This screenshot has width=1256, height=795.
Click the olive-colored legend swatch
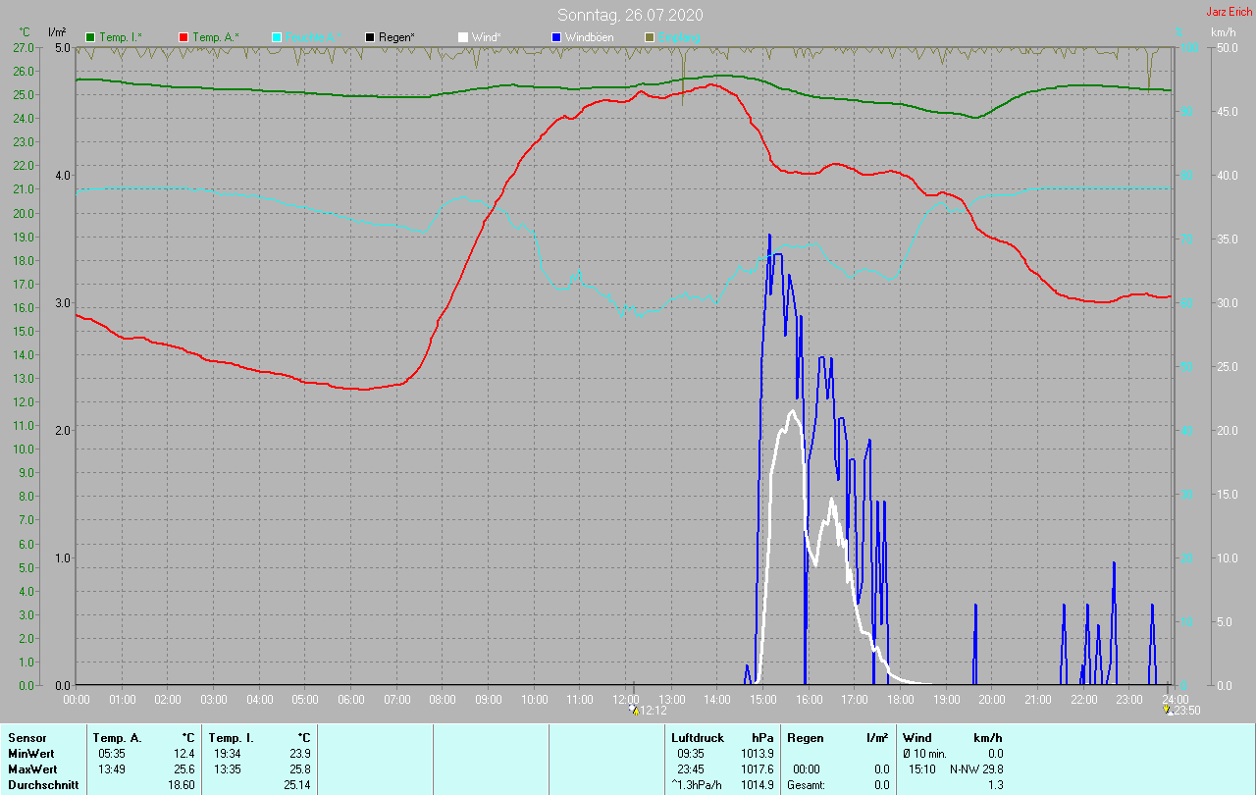(650, 37)
